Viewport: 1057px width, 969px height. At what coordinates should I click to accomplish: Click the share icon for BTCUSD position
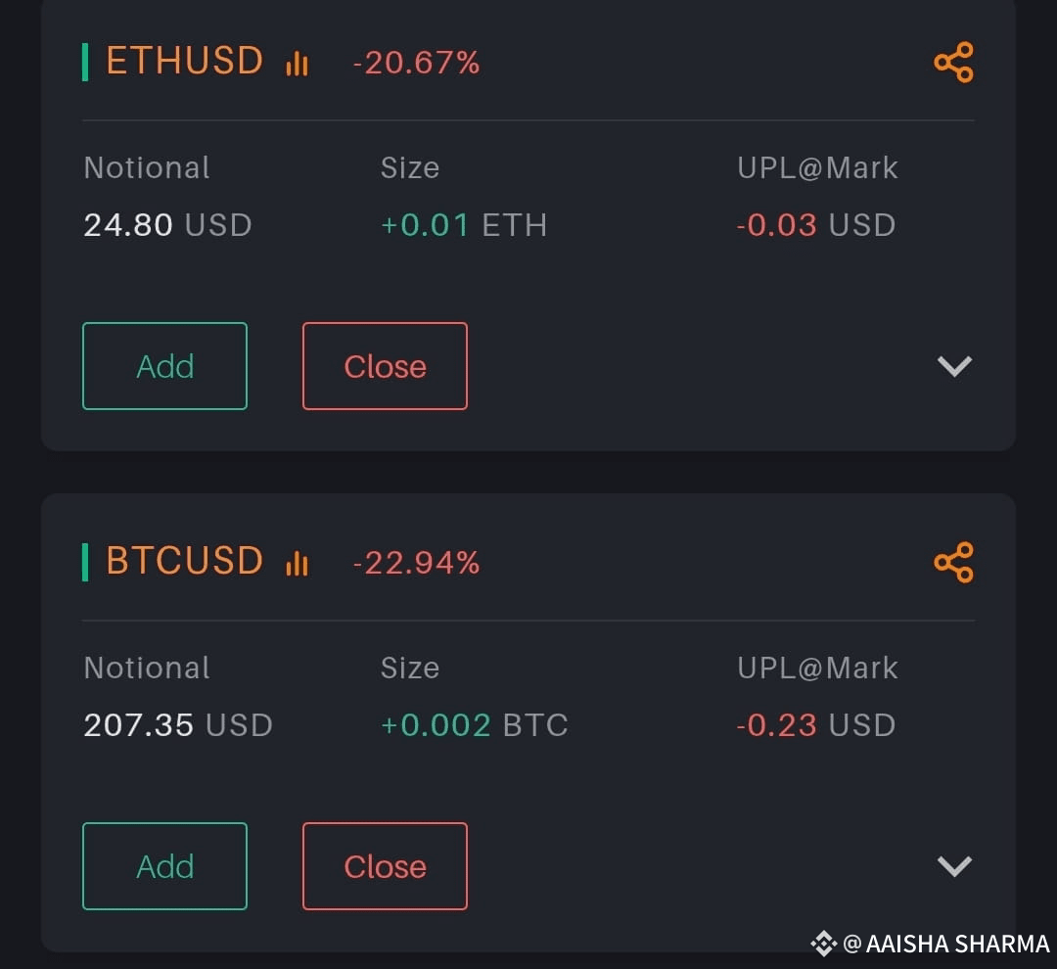pos(953,562)
